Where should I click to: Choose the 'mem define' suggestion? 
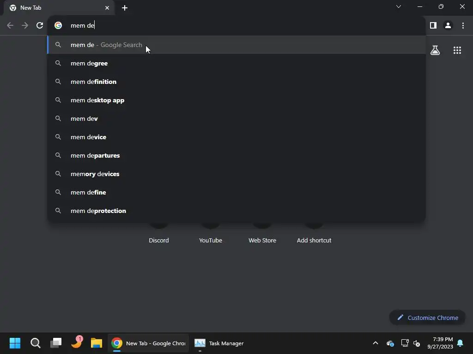coord(236,192)
